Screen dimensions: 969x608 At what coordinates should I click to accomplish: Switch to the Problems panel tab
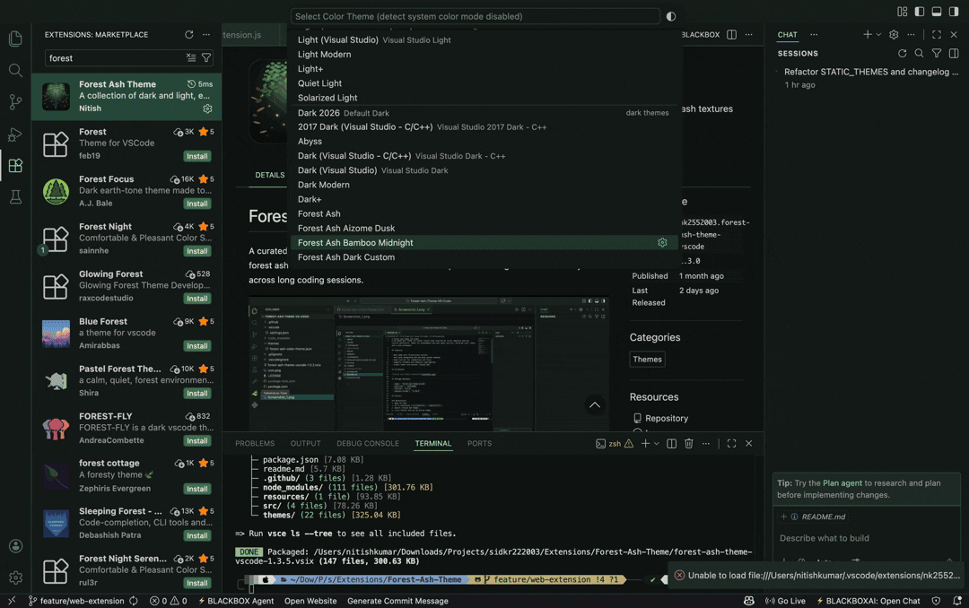[x=255, y=444]
